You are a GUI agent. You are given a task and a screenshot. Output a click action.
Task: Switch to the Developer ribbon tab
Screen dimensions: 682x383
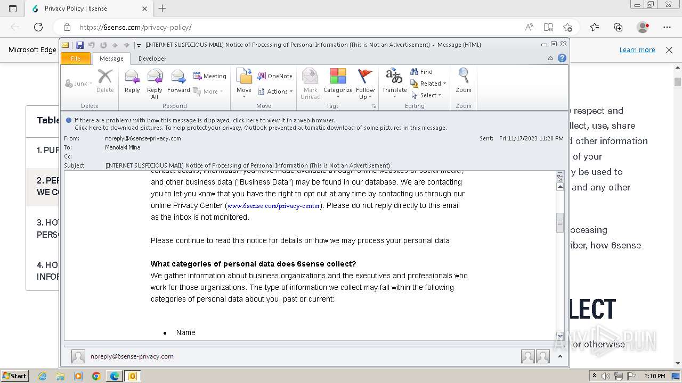click(x=152, y=59)
